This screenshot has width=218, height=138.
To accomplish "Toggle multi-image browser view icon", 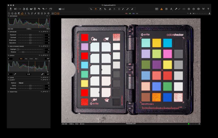I will pyautogui.click(x=53, y=13).
